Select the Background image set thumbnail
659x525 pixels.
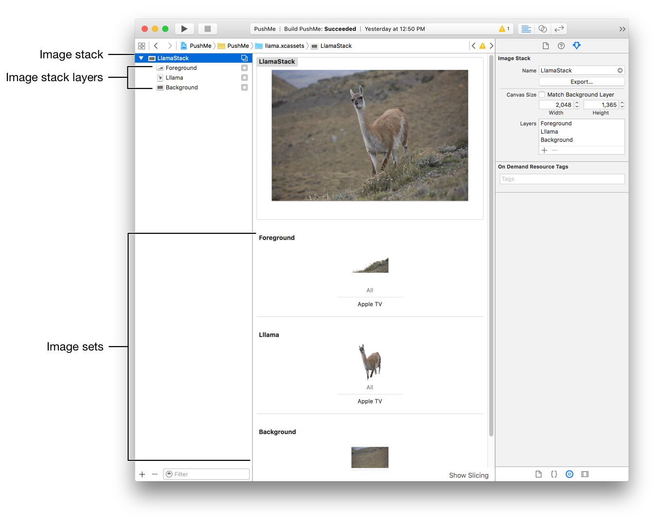click(x=370, y=457)
